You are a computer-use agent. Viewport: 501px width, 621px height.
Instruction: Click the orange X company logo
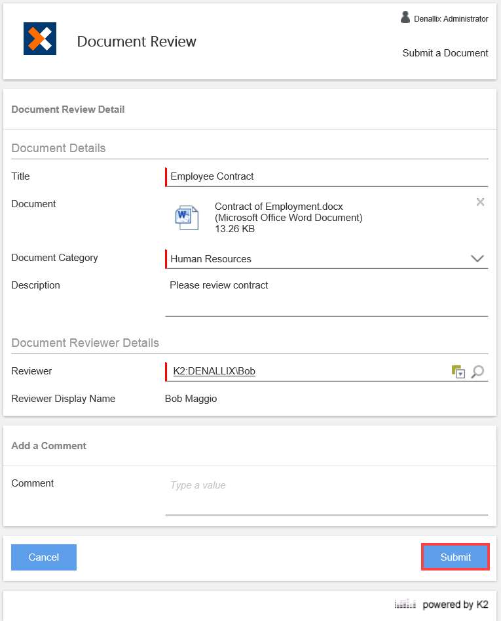coord(39,39)
